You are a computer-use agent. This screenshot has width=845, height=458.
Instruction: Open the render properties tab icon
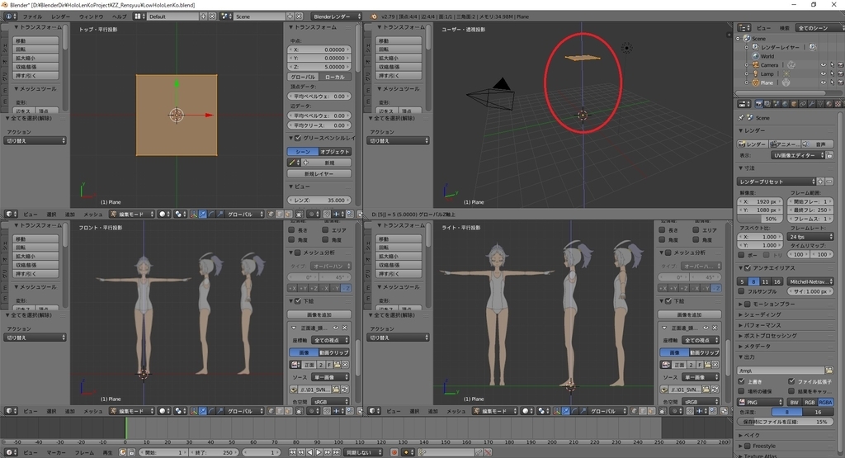tap(759, 103)
